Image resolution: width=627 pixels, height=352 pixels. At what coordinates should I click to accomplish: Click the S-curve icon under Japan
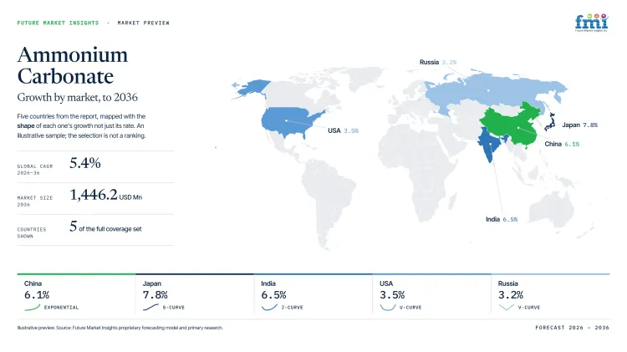(150, 307)
